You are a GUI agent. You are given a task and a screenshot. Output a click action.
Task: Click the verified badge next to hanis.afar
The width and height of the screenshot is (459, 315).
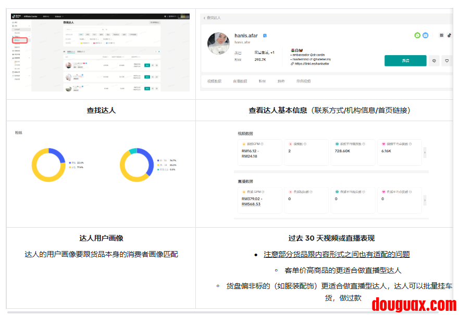tap(265, 35)
